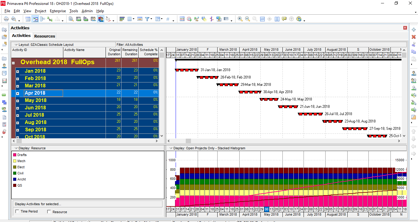This screenshot has width=418, height=222.
Task: Expand the May 2018 group
Action: tap(17, 101)
